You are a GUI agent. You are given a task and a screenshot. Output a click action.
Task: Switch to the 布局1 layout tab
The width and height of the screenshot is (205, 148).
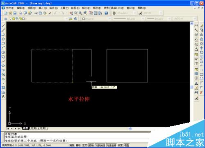click(x=34, y=128)
